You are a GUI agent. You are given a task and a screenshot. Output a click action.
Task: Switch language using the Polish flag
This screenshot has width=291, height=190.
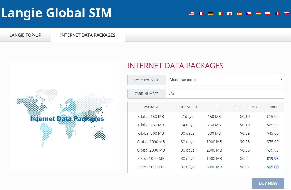tap(268, 14)
